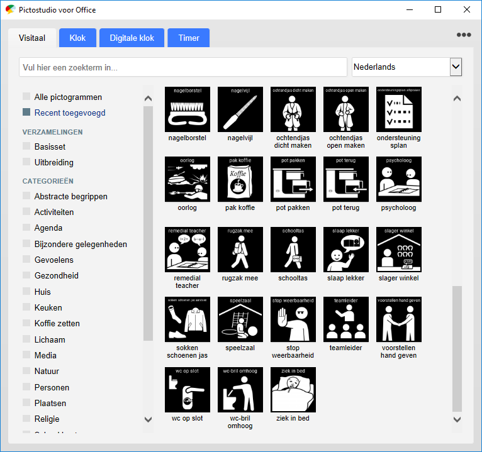Viewport: 482px width, 452px height.
Task: Click the Plaatsen category label
Action: tap(50, 403)
